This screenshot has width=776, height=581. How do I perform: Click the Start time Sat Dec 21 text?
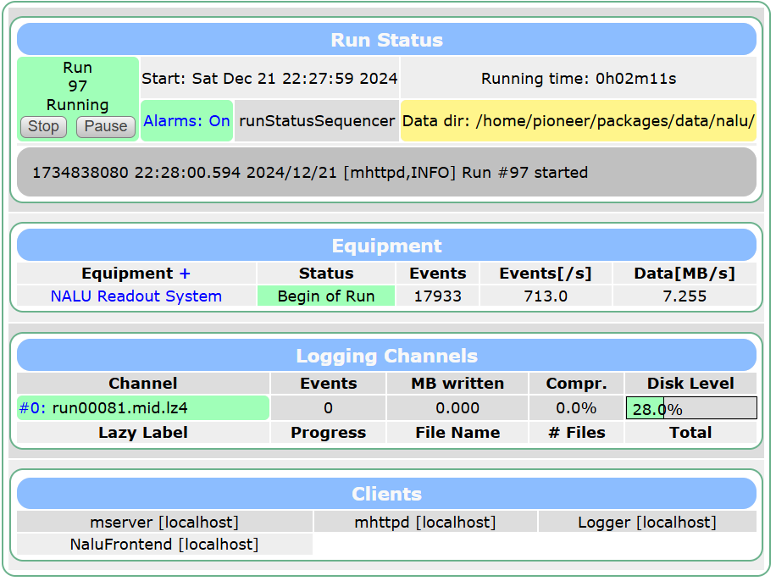[269, 78]
